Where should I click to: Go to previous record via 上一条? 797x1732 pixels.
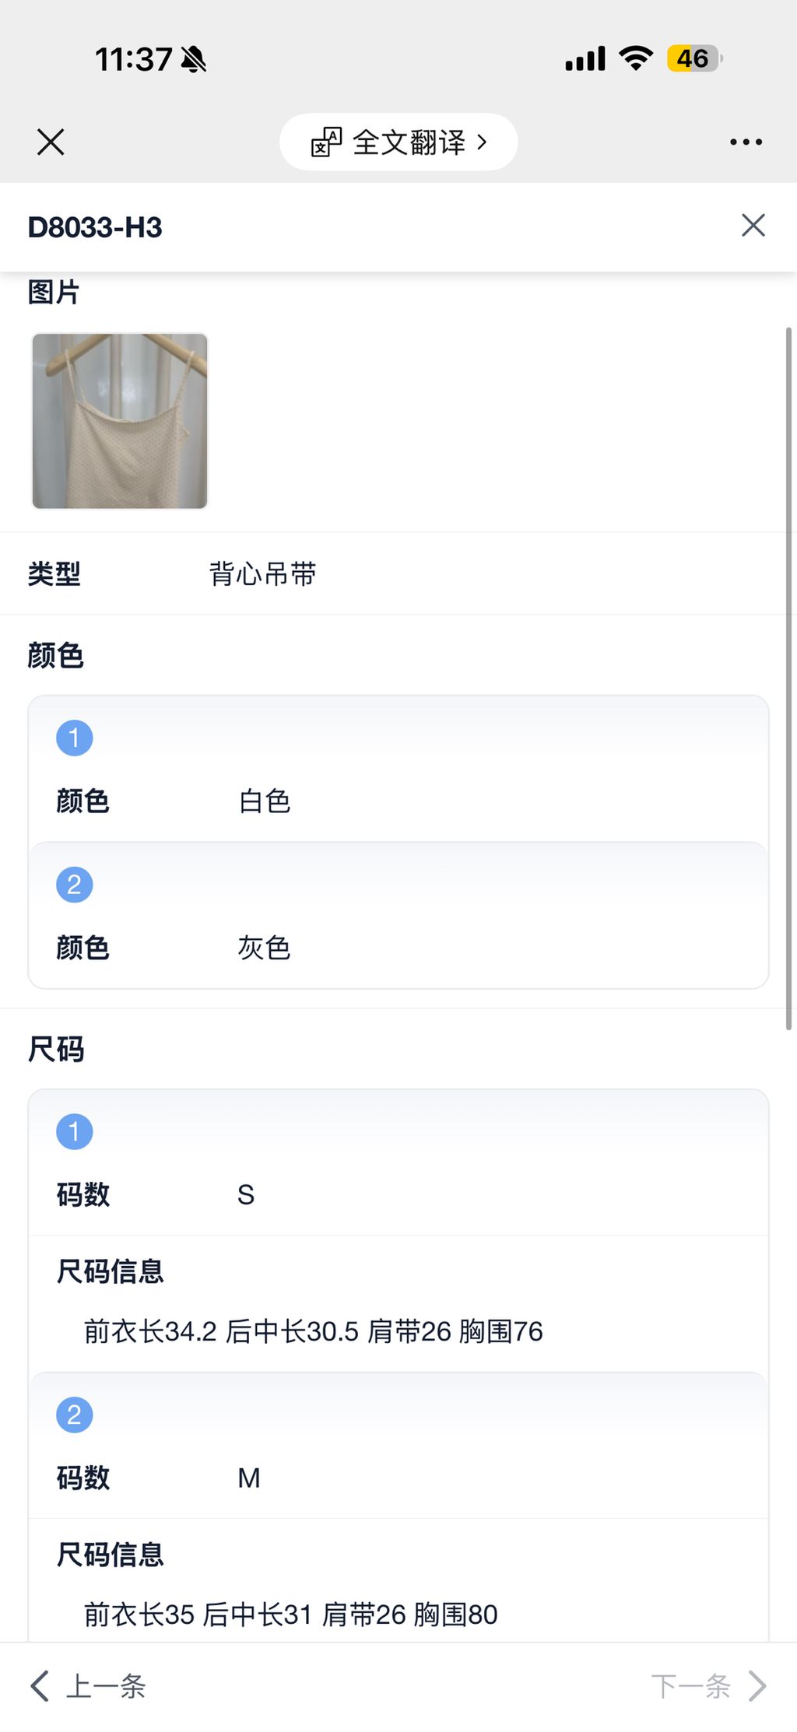(106, 1686)
